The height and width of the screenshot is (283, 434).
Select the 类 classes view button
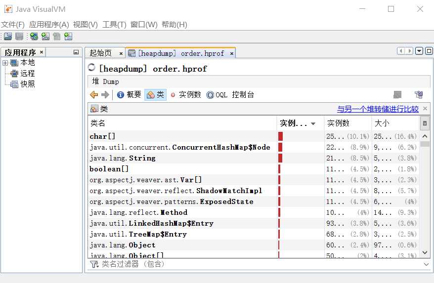pos(155,95)
